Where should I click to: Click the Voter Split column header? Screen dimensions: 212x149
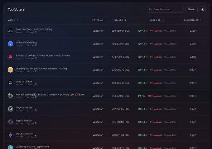coord(157,20)
